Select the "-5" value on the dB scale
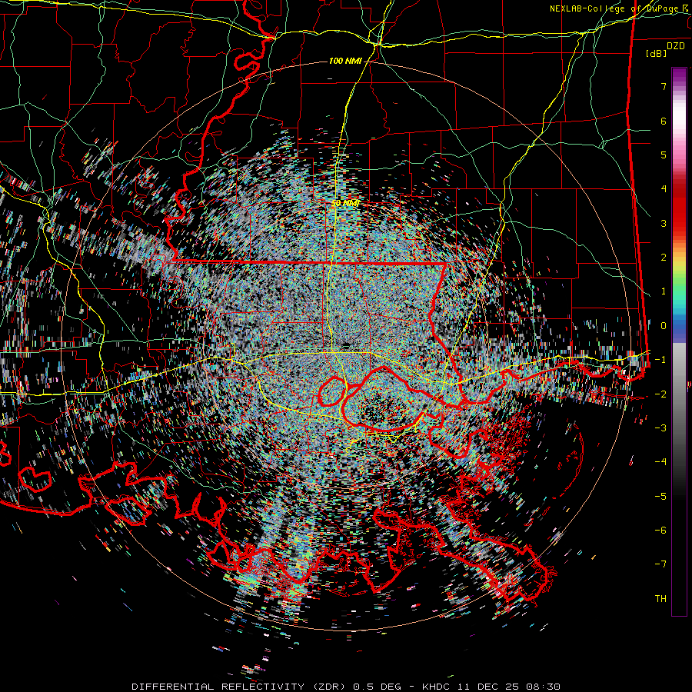 660,496
